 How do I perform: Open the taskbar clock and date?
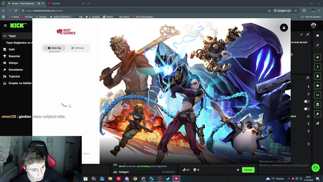pyautogui.click(x=308, y=179)
